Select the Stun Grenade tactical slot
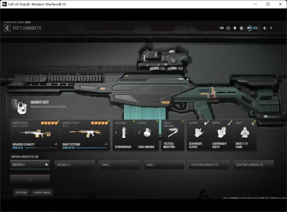This screenshot has width=287, height=212. [x=124, y=135]
